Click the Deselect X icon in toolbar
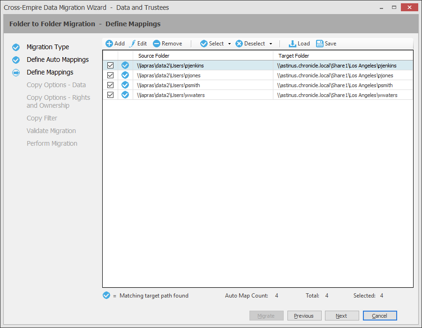The width and height of the screenshot is (422, 328). 239,44
